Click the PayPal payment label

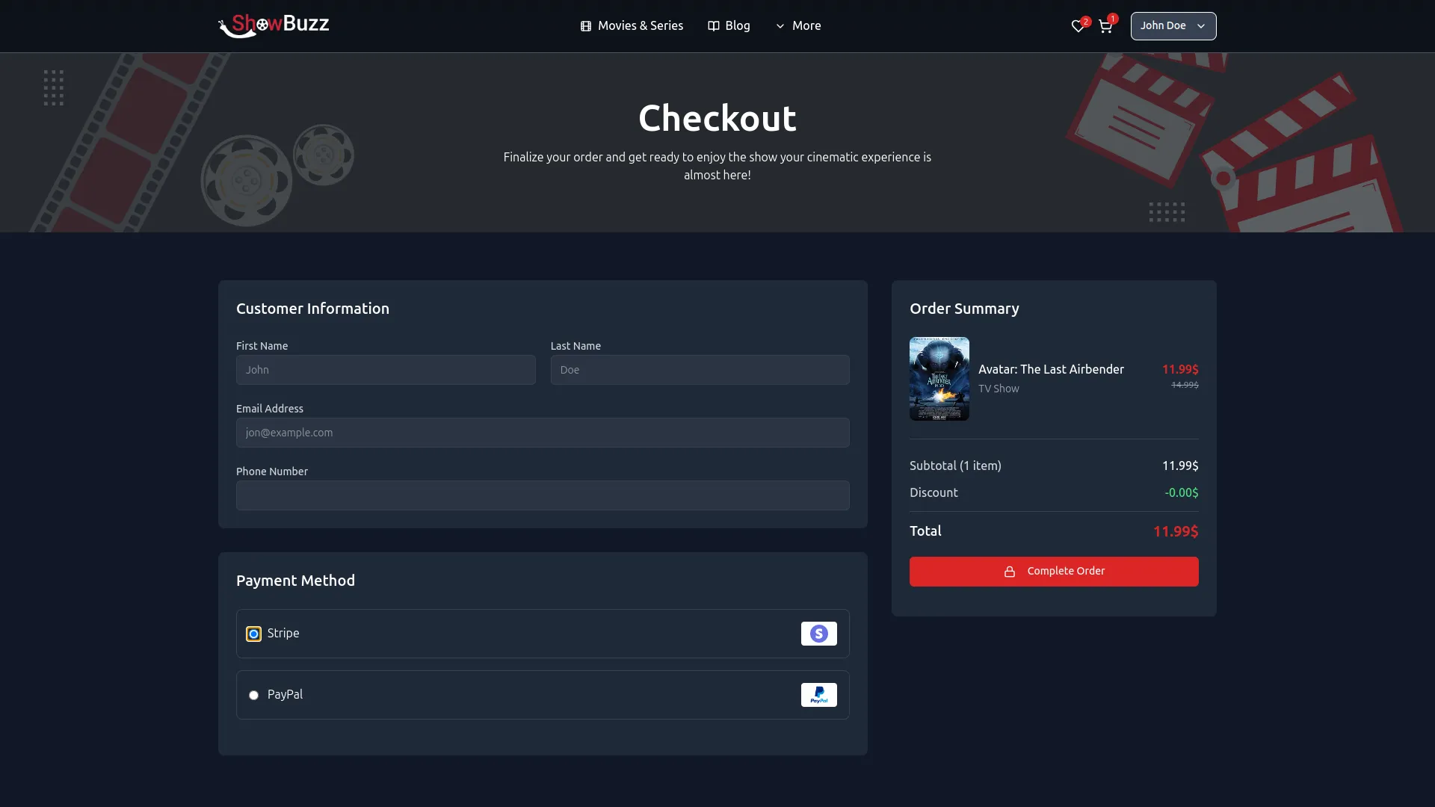point(285,694)
